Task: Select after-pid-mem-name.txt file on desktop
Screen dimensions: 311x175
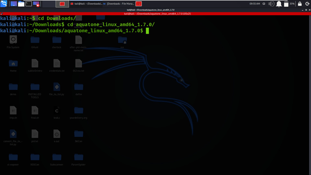Action: click(x=78, y=44)
